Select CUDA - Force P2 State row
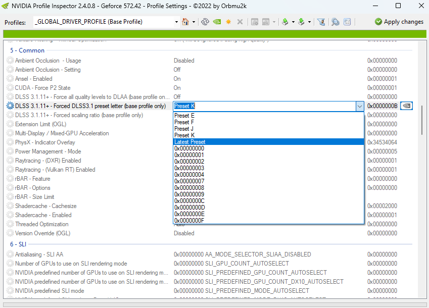Screen dimensions: 429x308 (208, 88)
